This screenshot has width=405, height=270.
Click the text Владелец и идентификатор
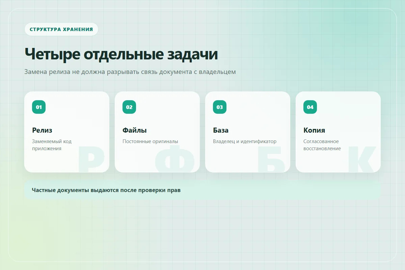click(245, 141)
